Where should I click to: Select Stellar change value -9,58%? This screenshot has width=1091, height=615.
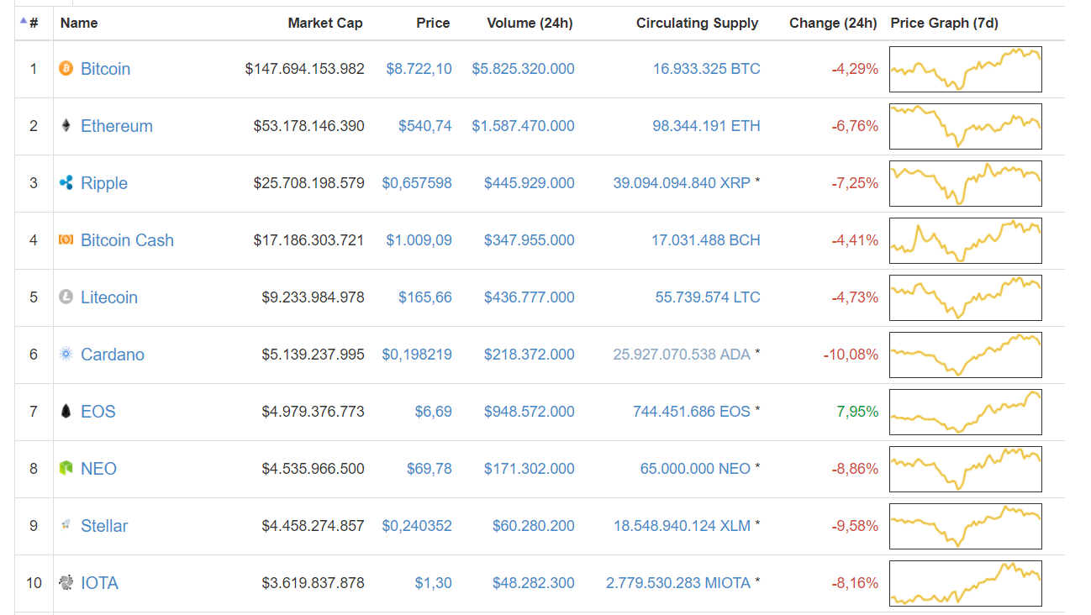coord(855,526)
